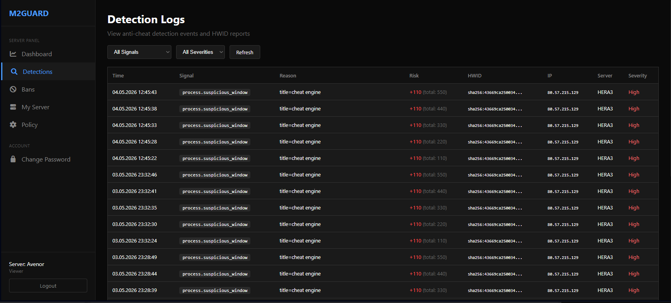Click IP address in 12:45:33 row
The height and width of the screenshot is (303, 671).
coord(563,125)
